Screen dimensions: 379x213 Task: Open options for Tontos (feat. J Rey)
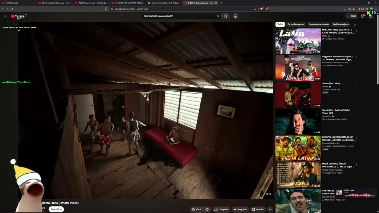click(357, 84)
